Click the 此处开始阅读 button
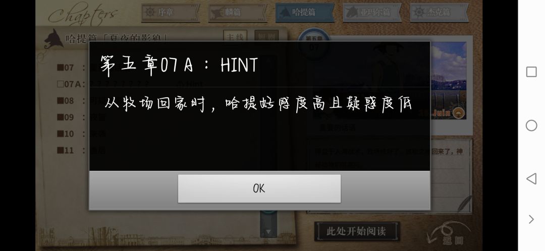Image resolution: width=545 pixels, height=251 pixels. pos(357,231)
